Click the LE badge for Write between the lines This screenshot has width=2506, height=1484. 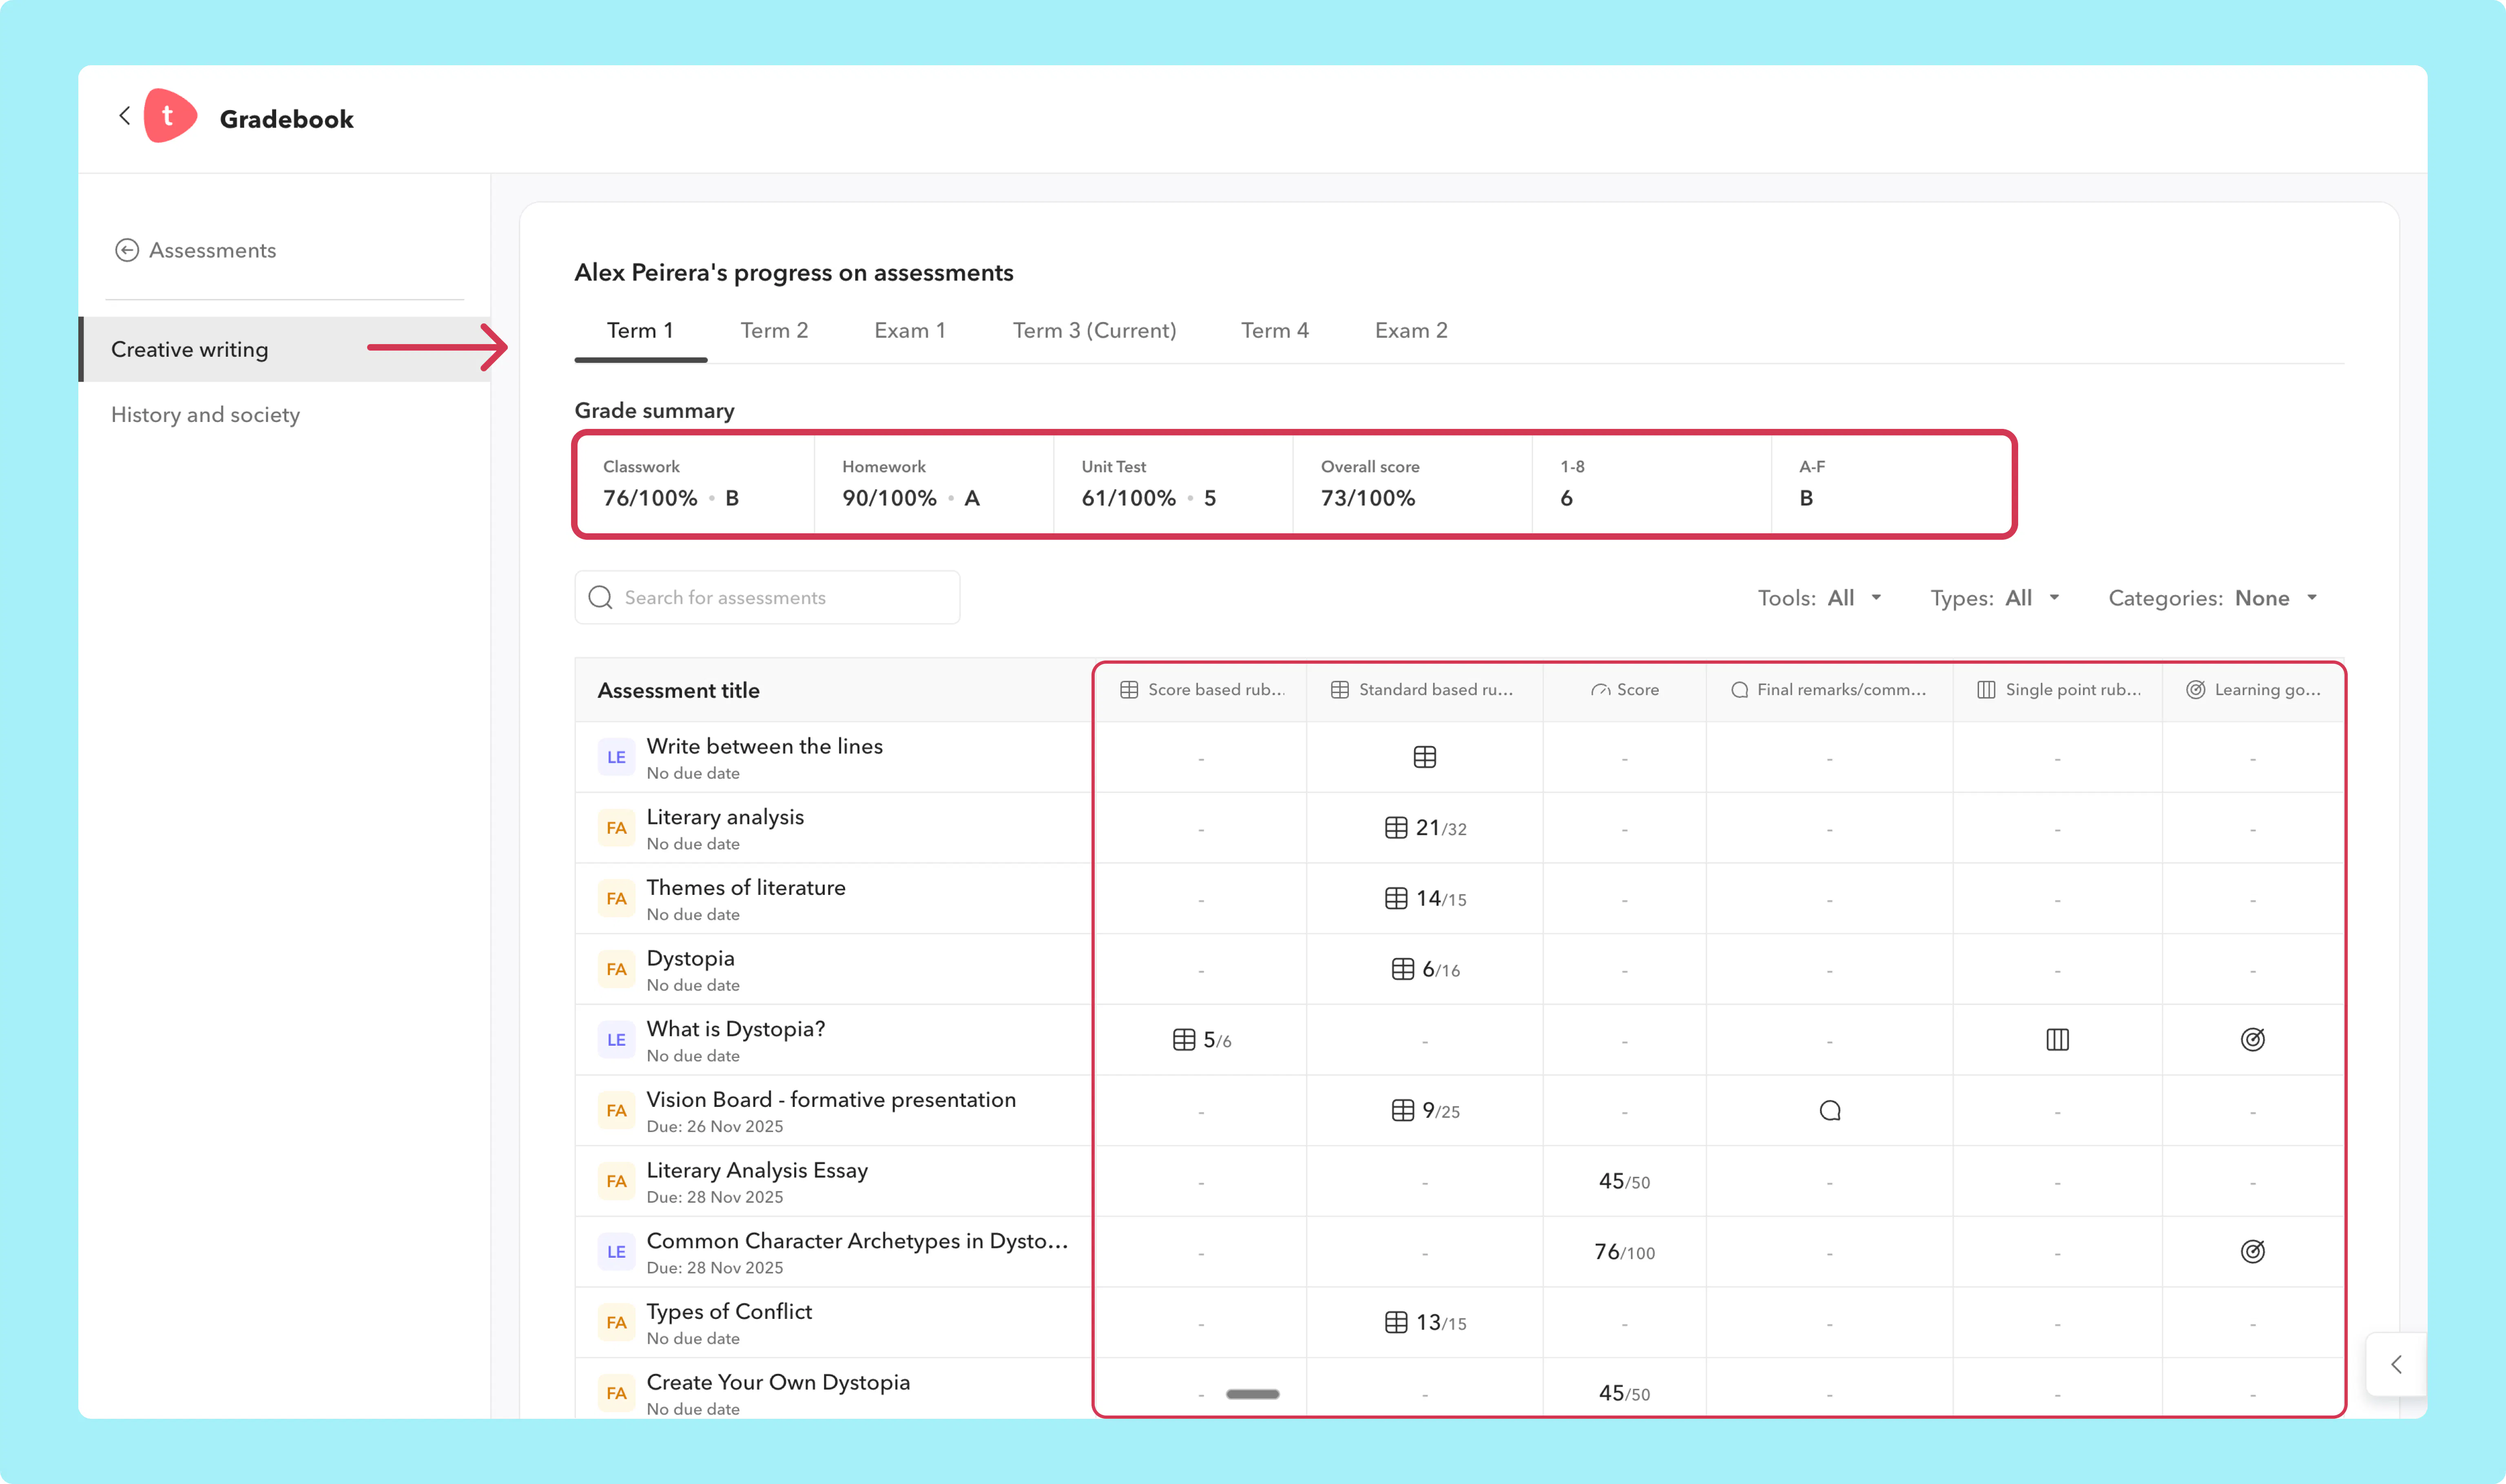(x=616, y=757)
